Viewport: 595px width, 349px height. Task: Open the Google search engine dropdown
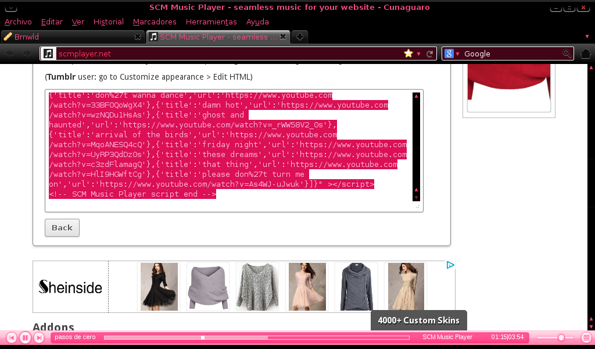tap(452, 54)
